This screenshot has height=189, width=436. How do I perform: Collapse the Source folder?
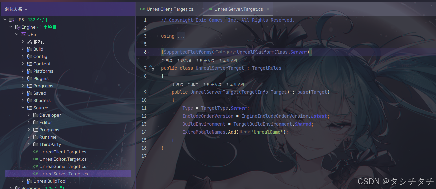click(23, 108)
